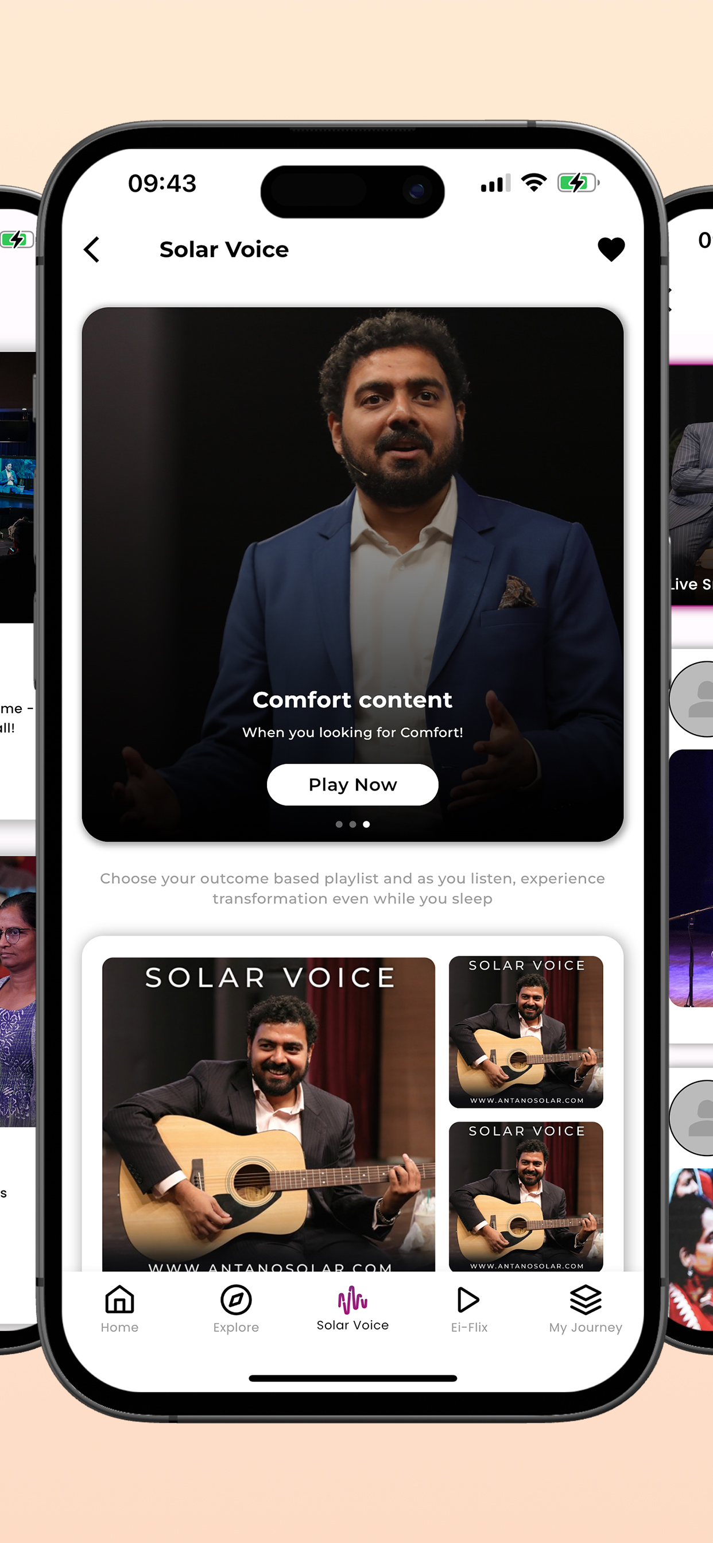Select the third active carousel dot
The image size is (713, 1543).
click(366, 824)
